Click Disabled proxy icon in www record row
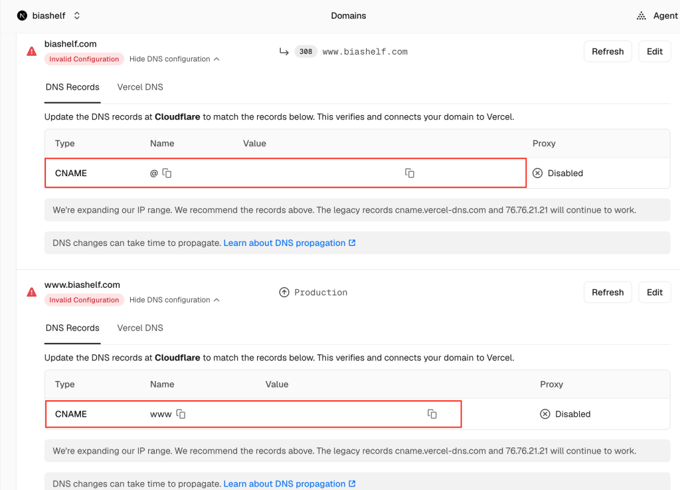 [x=545, y=414]
